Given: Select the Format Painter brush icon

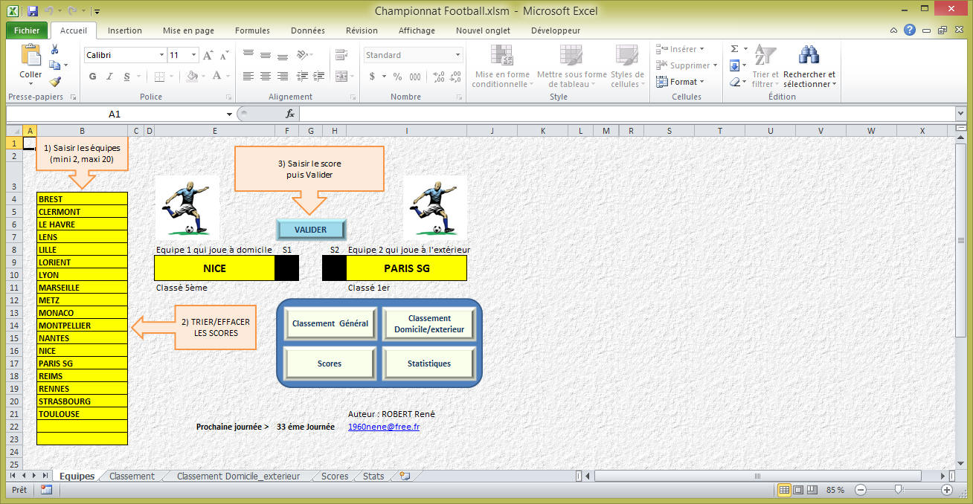Looking at the screenshot, I should click(54, 81).
